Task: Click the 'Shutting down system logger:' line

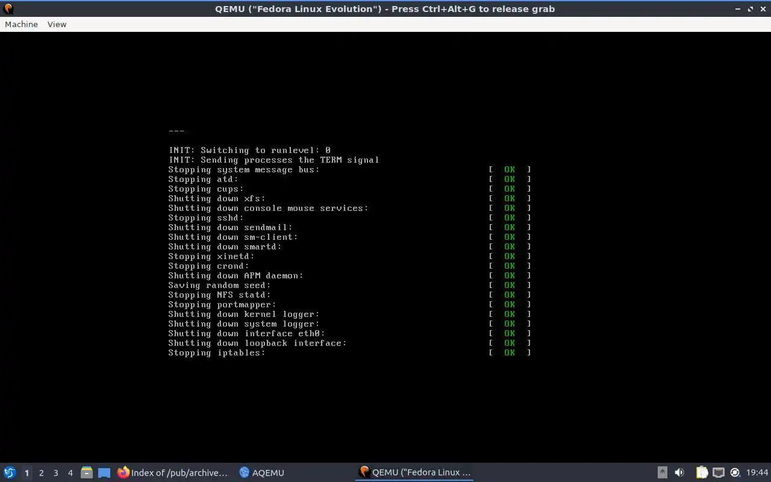Action: click(244, 324)
